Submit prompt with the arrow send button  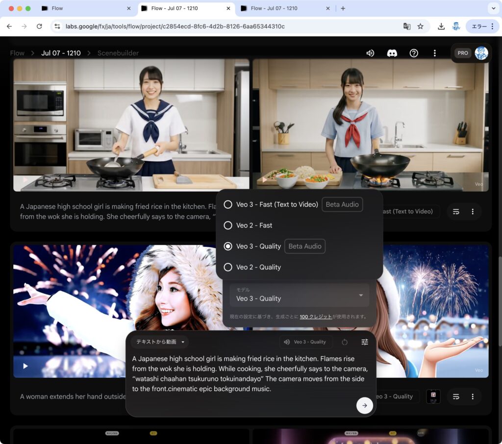pos(364,405)
